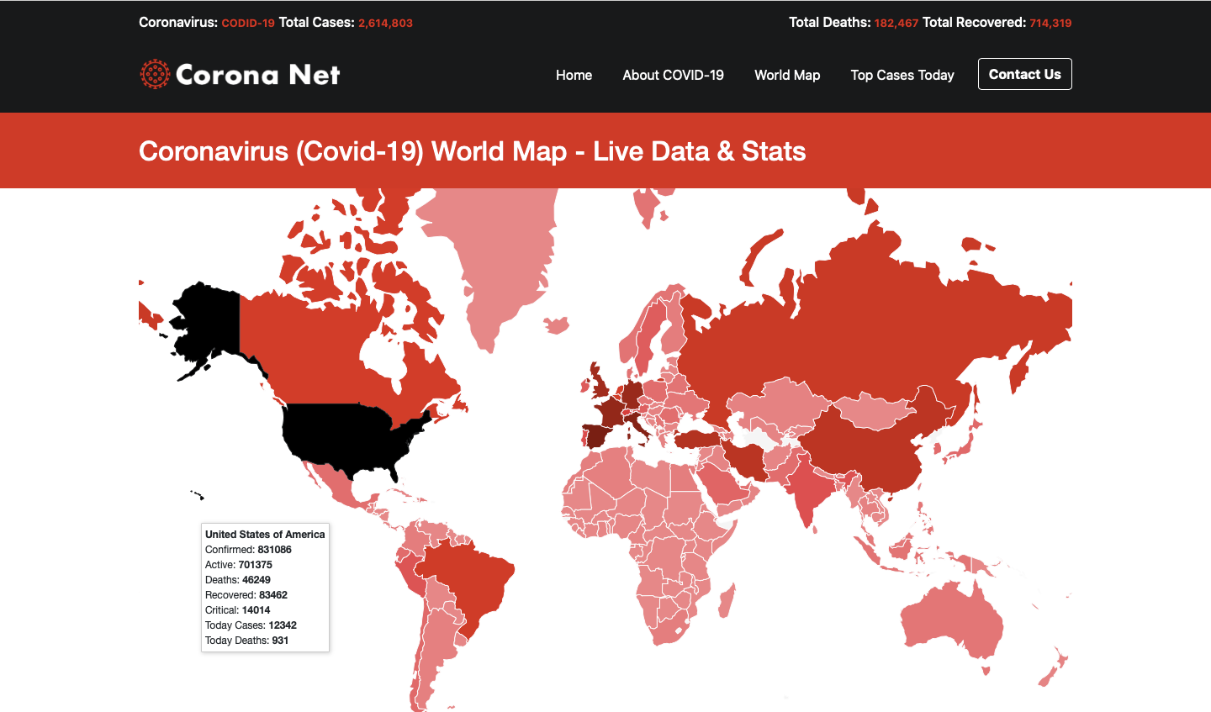Open the Home menu item
Screen dimensions: 1211x712
574,75
